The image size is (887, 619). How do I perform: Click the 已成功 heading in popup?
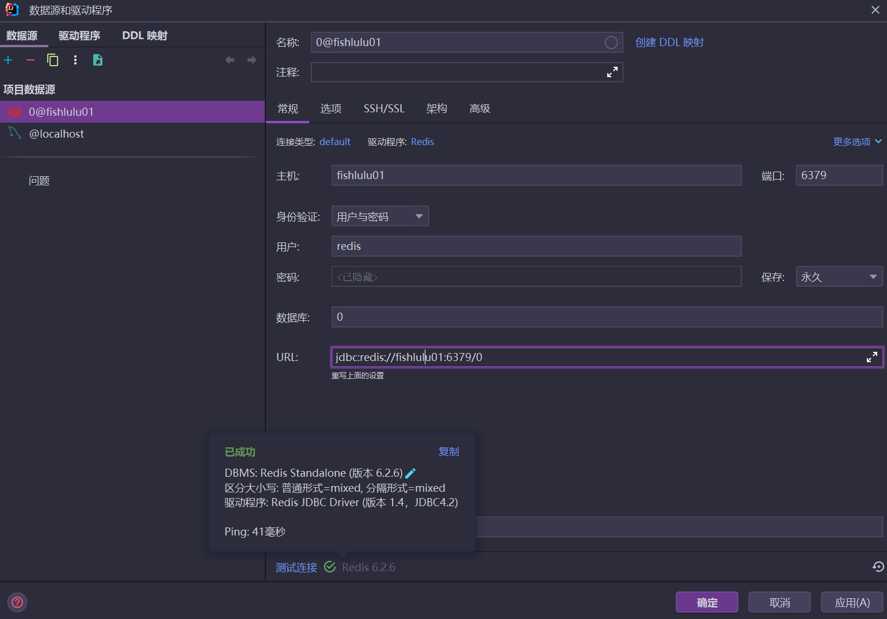(x=240, y=452)
